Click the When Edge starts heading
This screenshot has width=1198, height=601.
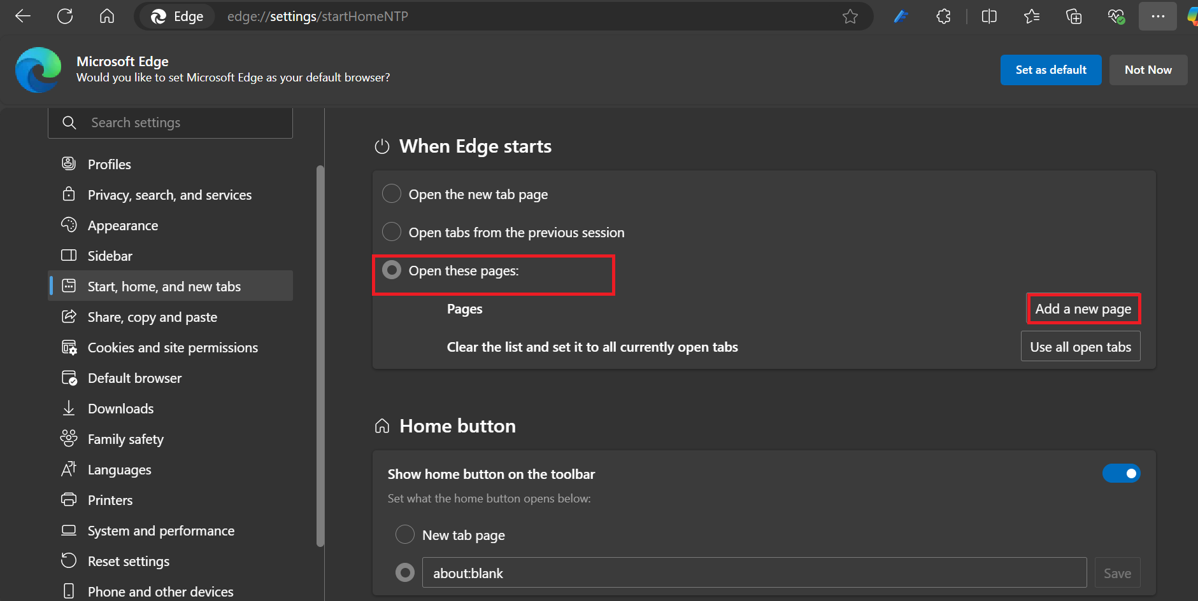pos(475,146)
